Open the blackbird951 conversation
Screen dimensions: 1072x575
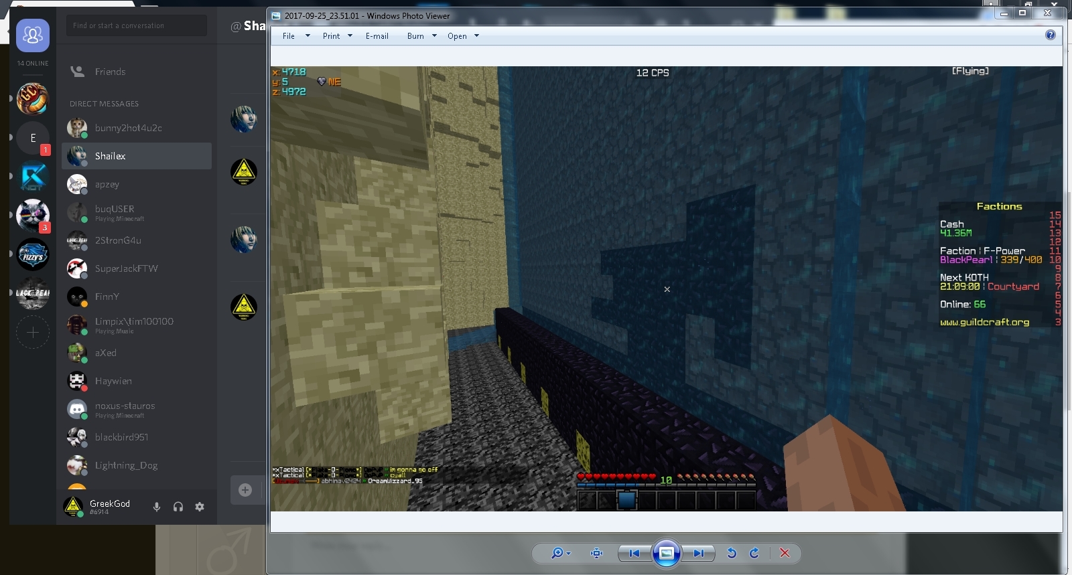(137, 437)
